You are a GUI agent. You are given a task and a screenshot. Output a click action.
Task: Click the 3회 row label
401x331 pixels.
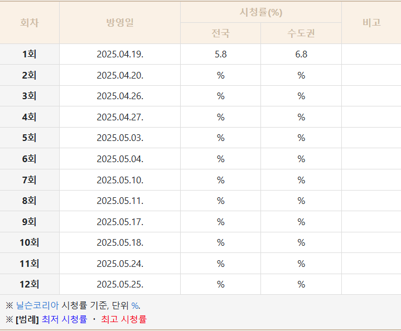click(x=30, y=96)
